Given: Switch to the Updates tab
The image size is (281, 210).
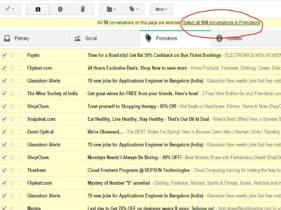Looking at the screenshot, I should pos(246,38).
